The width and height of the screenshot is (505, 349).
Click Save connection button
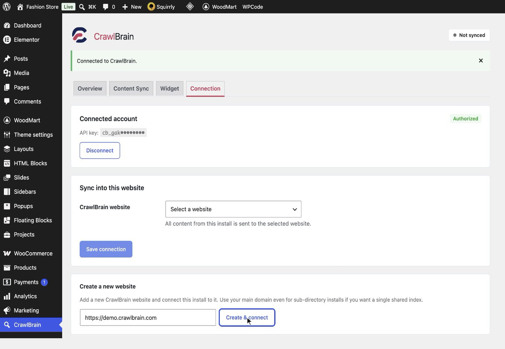point(106,249)
